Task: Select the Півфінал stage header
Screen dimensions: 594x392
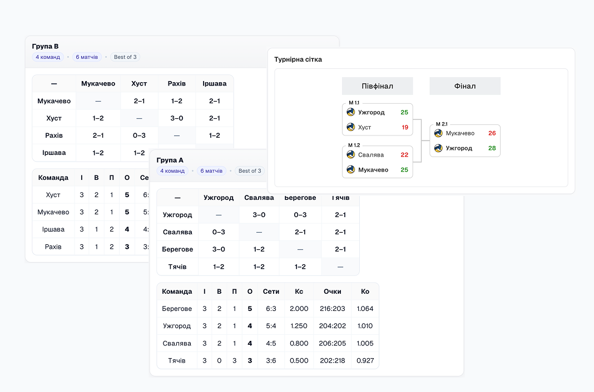Action: point(377,86)
